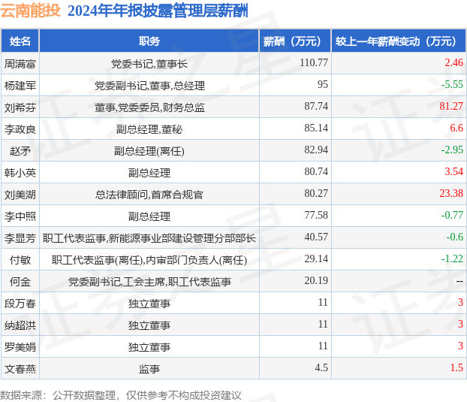This screenshot has height=402, width=467.
Task: Click the position 董事,党委委员,财务总监
Action: tap(149, 107)
